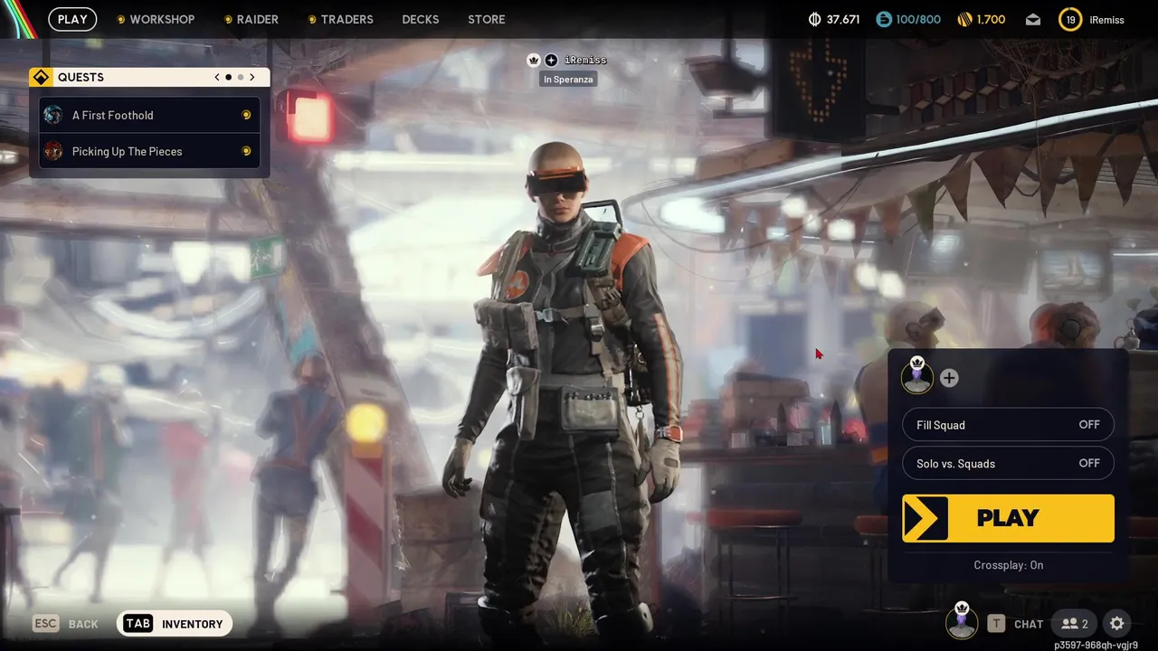Open the STORE tab
This screenshot has height=651, width=1158.
tap(487, 19)
